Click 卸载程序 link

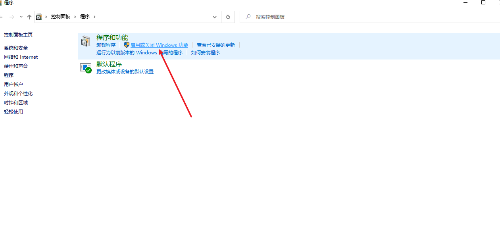pyautogui.click(x=106, y=45)
